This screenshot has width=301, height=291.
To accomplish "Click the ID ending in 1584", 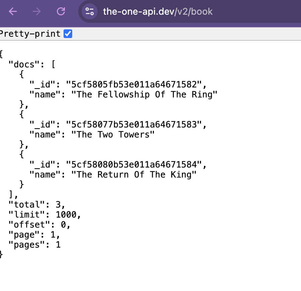I will [134, 165].
